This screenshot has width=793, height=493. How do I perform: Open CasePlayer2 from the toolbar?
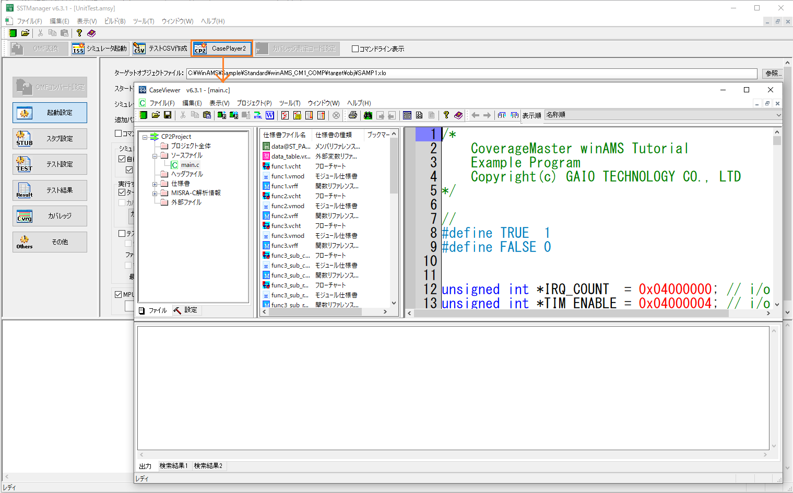point(222,49)
